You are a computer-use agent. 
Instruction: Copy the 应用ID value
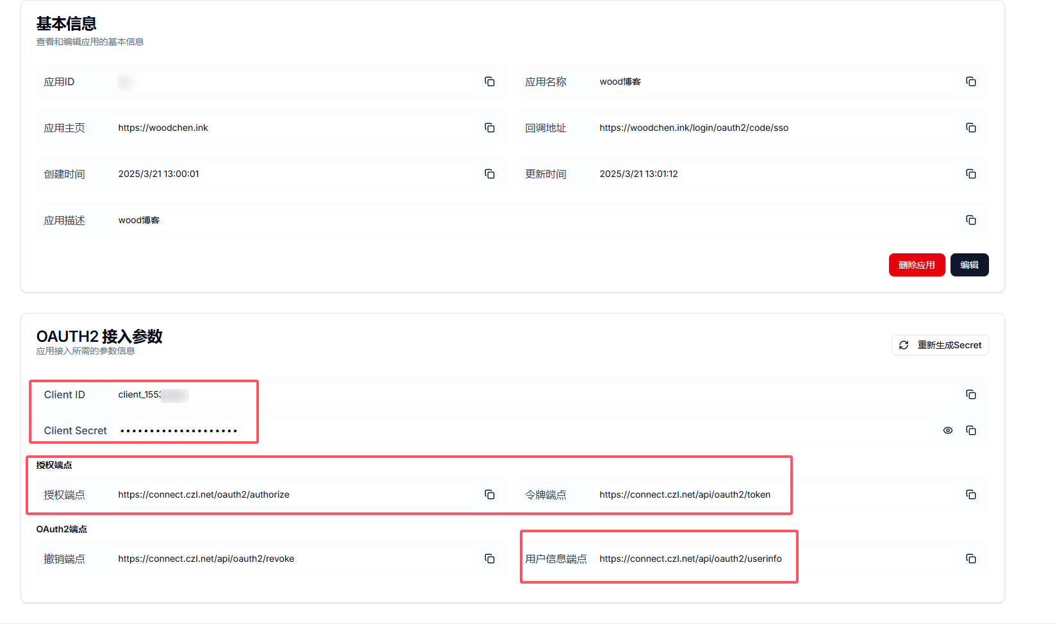[x=490, y=81]
